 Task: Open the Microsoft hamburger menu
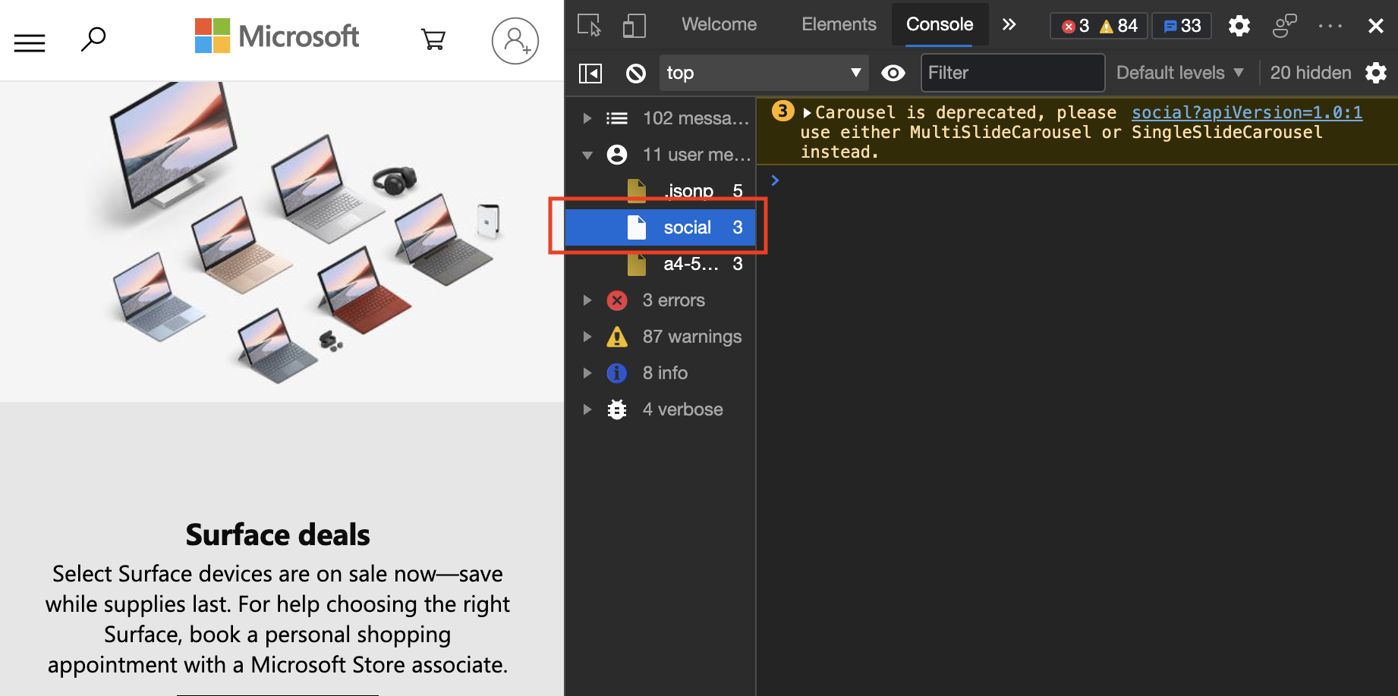click(30, 42)
